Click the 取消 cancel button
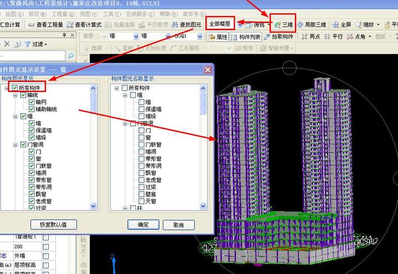 point(179,225)
